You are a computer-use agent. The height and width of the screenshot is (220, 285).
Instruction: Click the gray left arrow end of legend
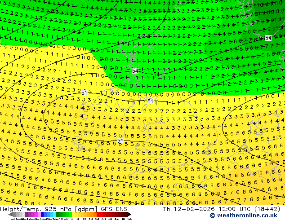10,214
